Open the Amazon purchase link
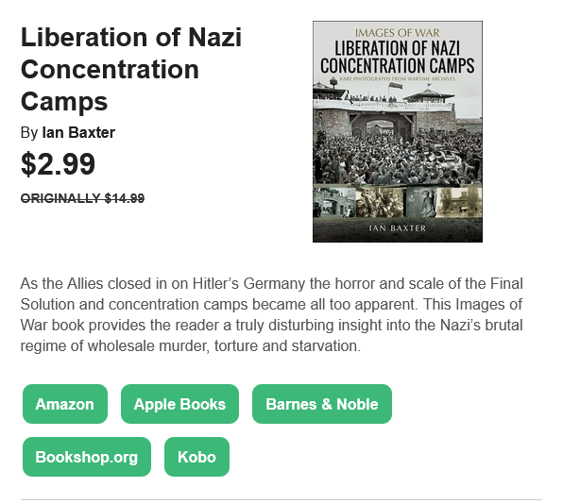Viewport: 563px width, 504px height. (65, 404)
